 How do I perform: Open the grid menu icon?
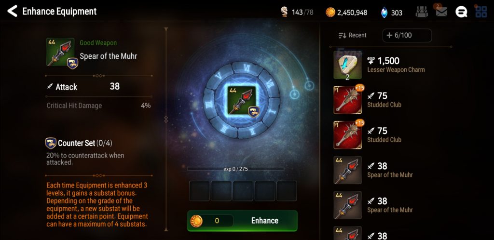[x=481, y=12]
